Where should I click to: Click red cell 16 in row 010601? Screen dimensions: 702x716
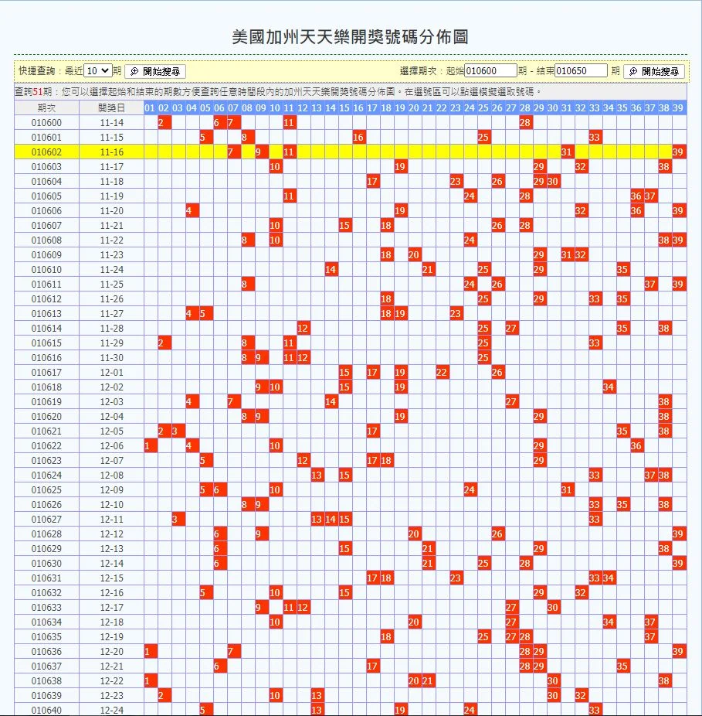click(x=358, y=137)
